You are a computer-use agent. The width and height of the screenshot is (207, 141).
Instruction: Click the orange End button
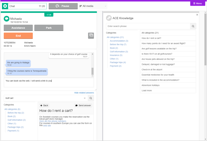(x=18, y=36)
